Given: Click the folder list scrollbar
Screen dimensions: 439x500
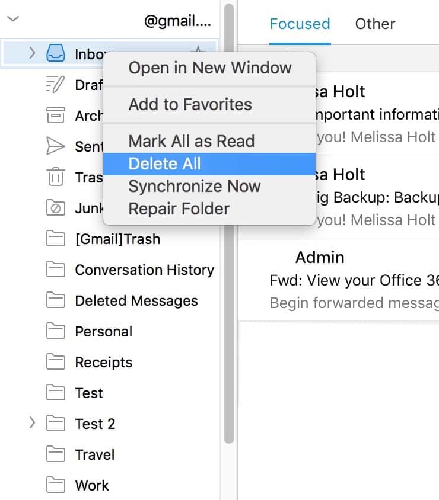Looking at the screenshot, I should tap(229, 237).
